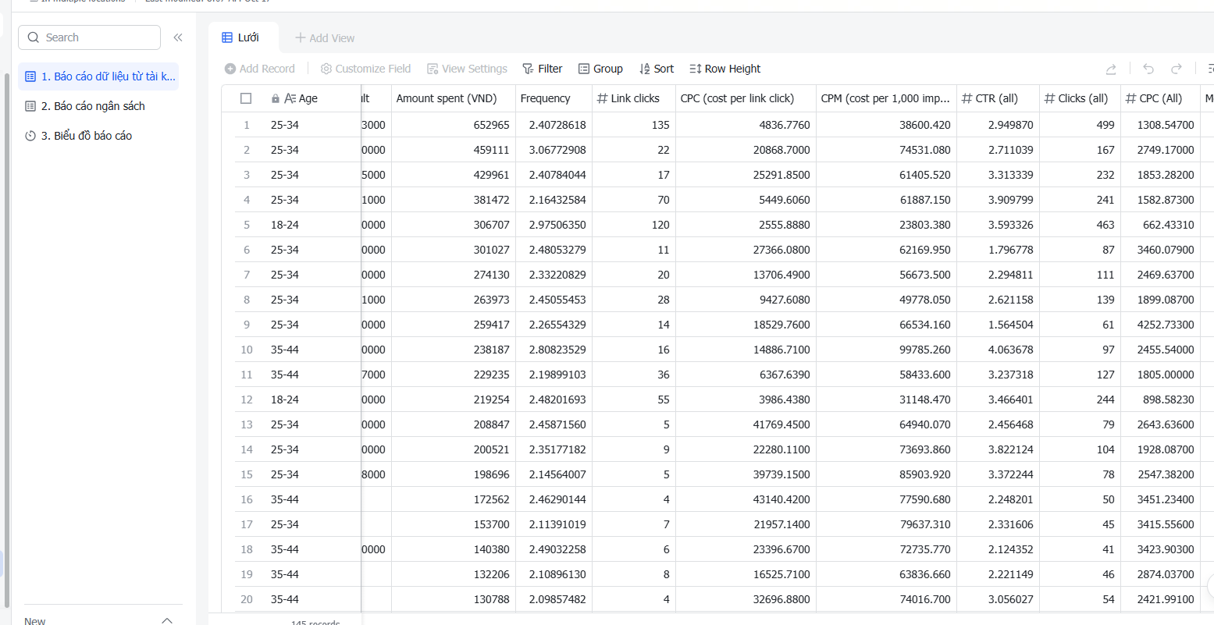
Task: Open Customize Field
Action: (365, 69)
